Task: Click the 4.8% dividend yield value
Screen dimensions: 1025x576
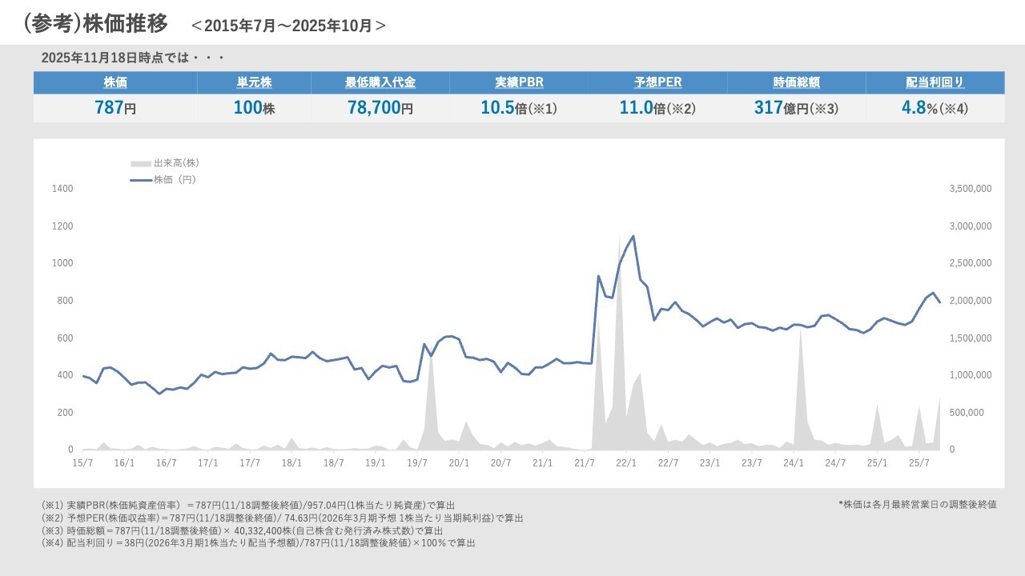Action: [x=935, y=108]
